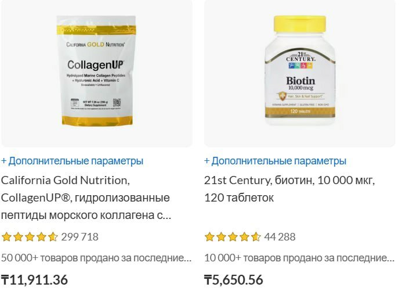The width and height of the screenshot is (402, 291).
Task: Click the Biotin star rating icons
Action: [233, 237]
